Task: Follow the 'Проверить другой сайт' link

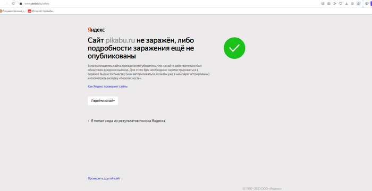Action: pyautogui.click(x=104, y=178)
